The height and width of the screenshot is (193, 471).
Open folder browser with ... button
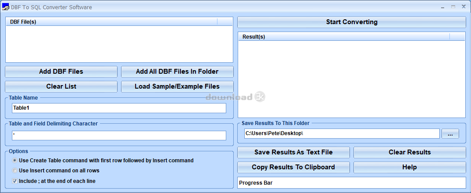tap(450, 134)
